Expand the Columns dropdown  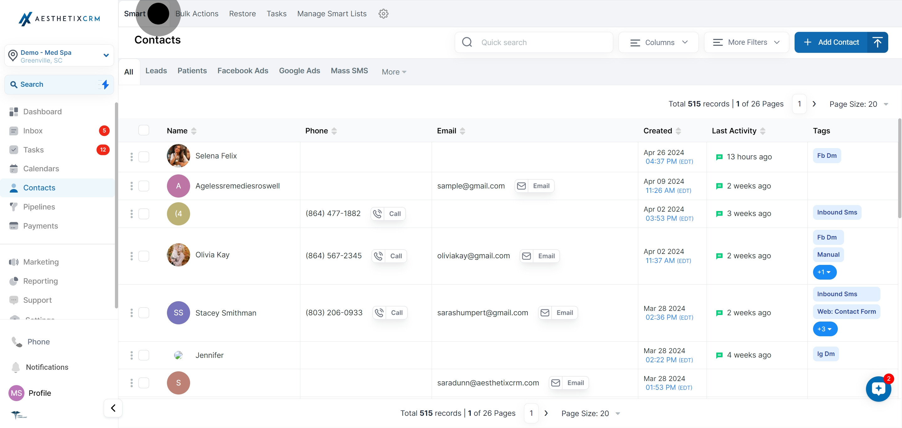tap(658, 42)
